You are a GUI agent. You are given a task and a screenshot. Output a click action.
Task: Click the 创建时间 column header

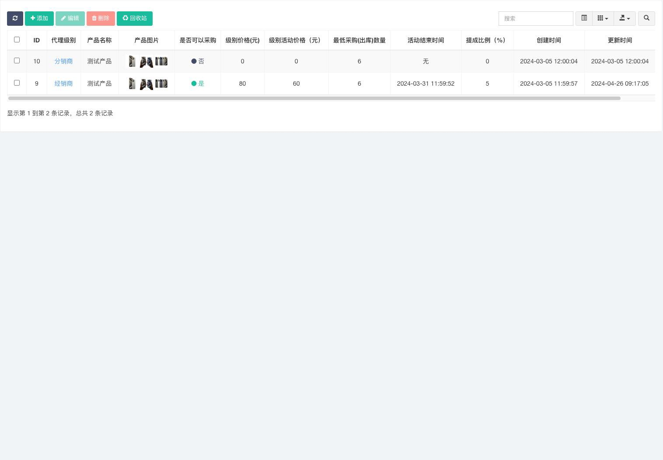(x=549, y=40)
